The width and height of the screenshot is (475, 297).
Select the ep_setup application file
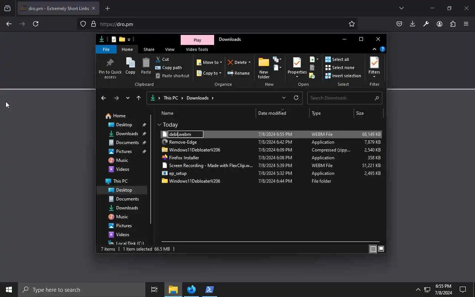[x=271, y=173]
